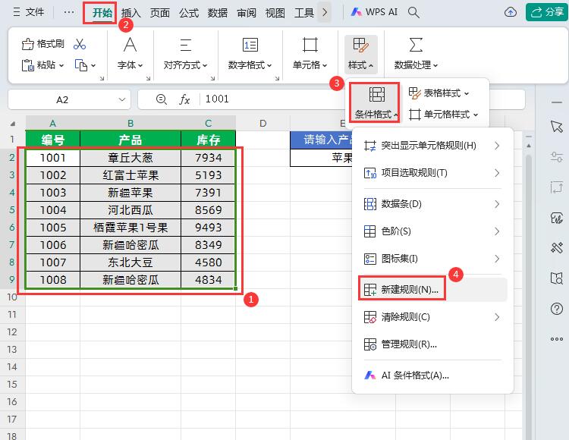Image resolution: width=569 pixels, height=440 pixels.
Task: Click the crop/rotate icon in sidebar
Action: click(x=556, y=187)
